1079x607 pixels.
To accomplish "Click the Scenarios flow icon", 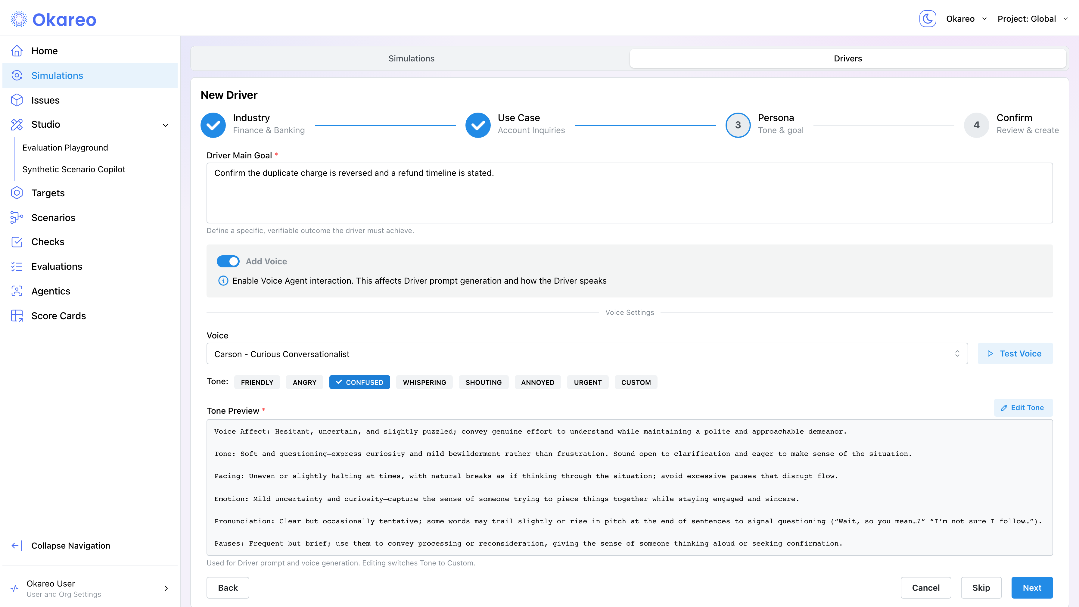I will tap(17, 217).
